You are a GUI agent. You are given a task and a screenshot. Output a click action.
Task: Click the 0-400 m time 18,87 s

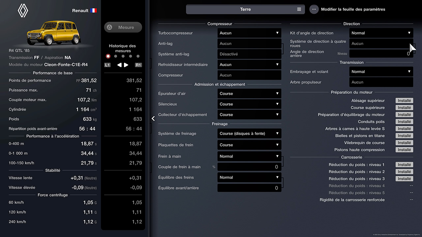pyautogui.click(x=89, y=144)
